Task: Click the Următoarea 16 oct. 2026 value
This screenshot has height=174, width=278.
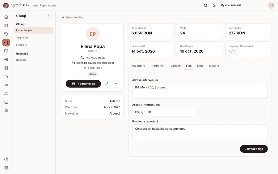Action: click(192, 51)
